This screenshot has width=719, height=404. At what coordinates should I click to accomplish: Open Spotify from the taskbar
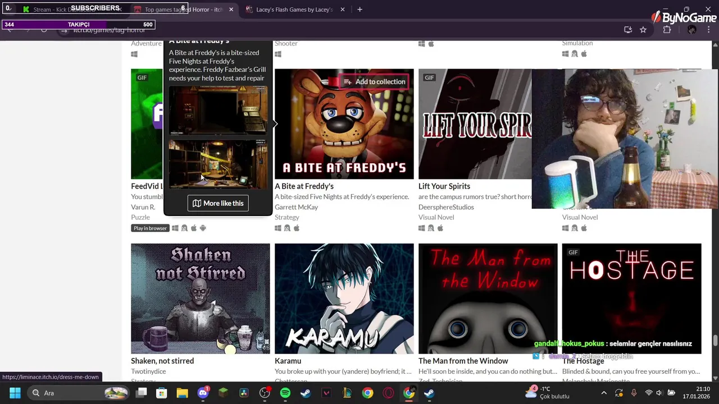tap(285, 393)
